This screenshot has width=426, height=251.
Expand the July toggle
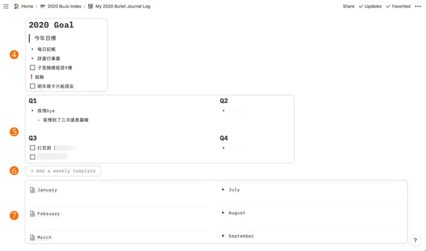[x=223, y=189]
